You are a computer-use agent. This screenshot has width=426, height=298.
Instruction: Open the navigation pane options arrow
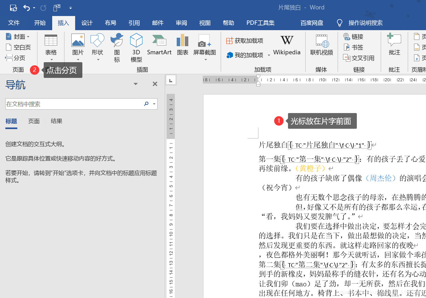click(x=136, y=84)
